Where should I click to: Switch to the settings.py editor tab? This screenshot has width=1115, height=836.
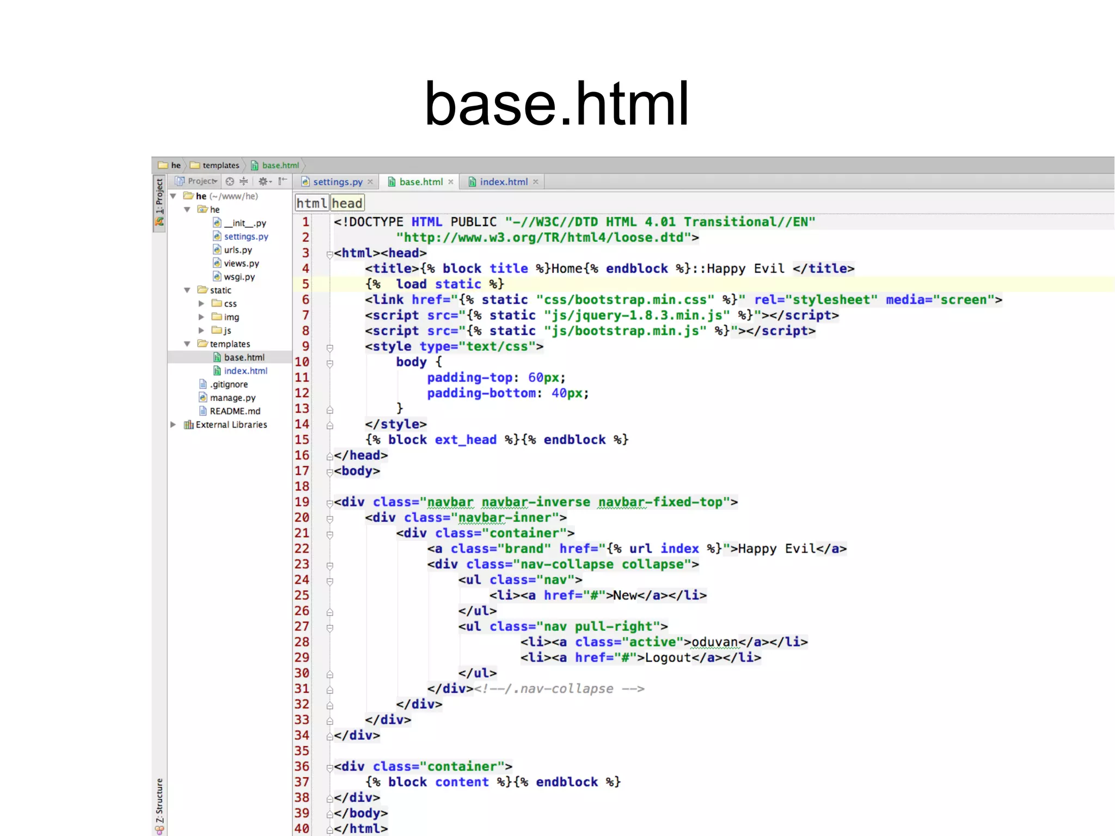point(338,182)
